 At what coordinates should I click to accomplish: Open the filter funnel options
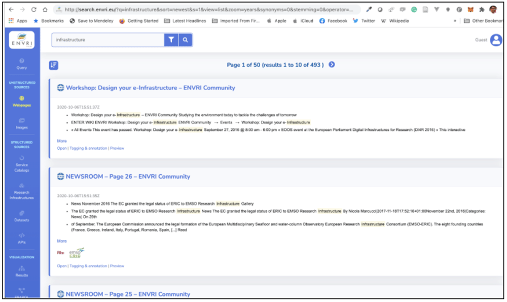171,40
